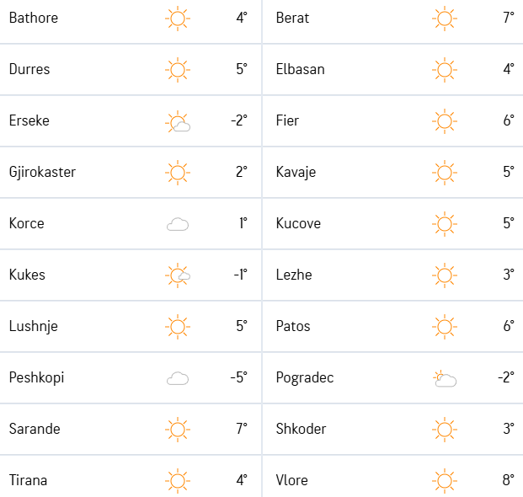Click the cloudy icon for Peshkopi
Image resolution: width=523 pixels, height=497 pixels.
[178, 378]
